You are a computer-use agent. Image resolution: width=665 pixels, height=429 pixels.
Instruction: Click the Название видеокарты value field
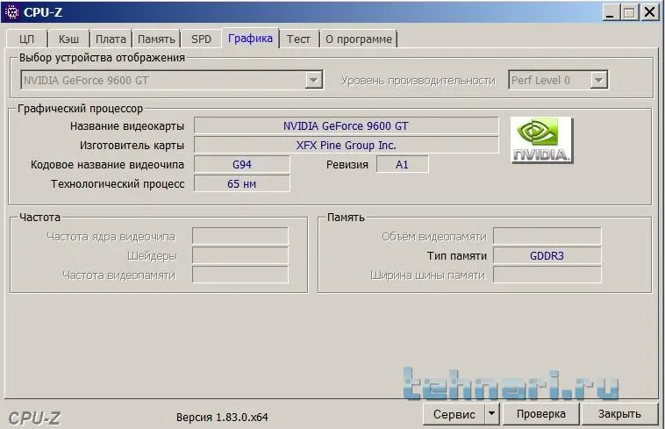point(346,126)
